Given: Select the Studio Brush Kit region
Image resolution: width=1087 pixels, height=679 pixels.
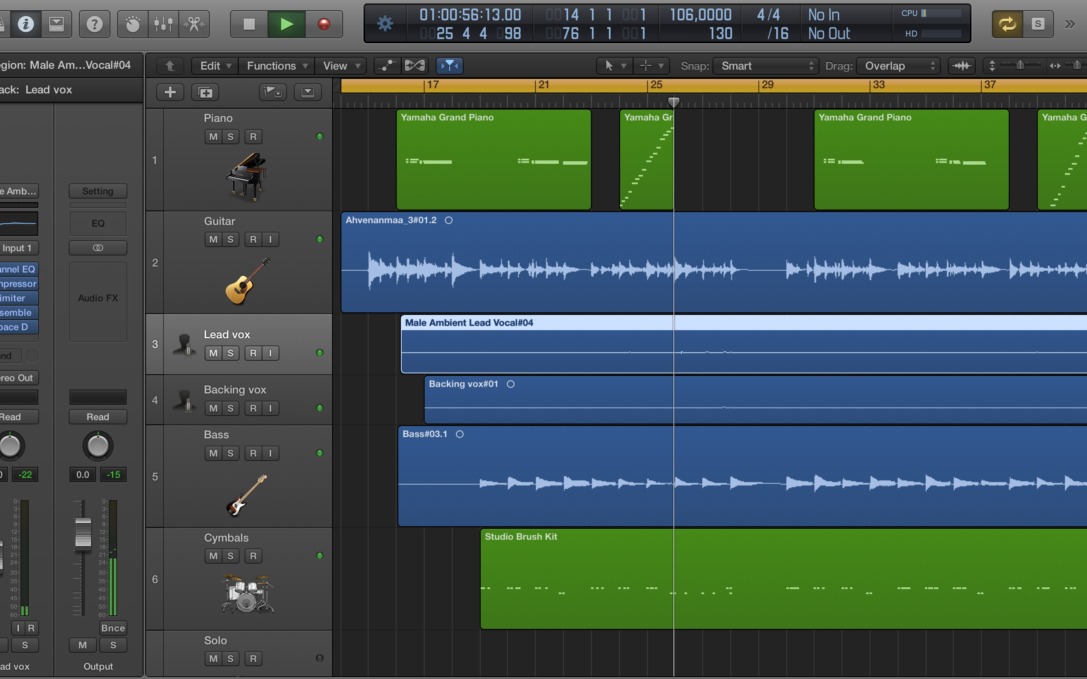Looking at the screenshot, I should pyautogui.click(x=784, y=579).
